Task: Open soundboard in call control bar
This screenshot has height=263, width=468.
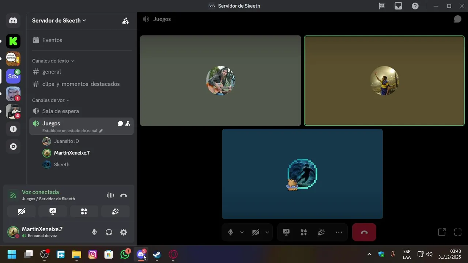Action: coord(321,232)
